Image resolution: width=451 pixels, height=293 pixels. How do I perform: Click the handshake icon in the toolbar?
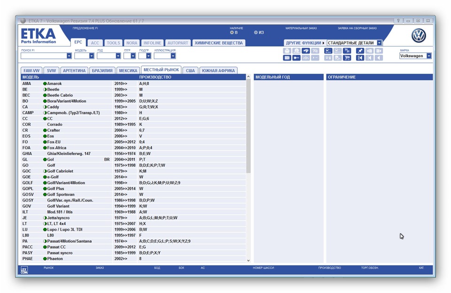(306, 51)
